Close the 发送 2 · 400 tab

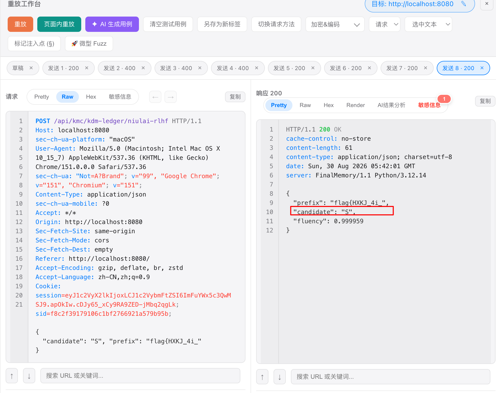point(143,68)
